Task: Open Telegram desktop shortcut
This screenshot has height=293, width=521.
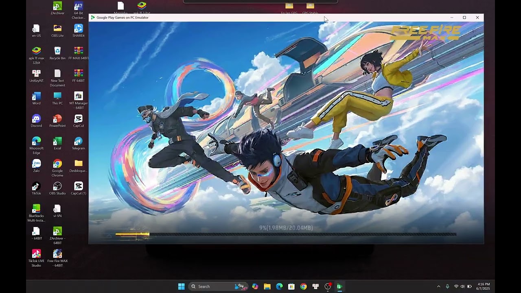Action: pos(79,143)
